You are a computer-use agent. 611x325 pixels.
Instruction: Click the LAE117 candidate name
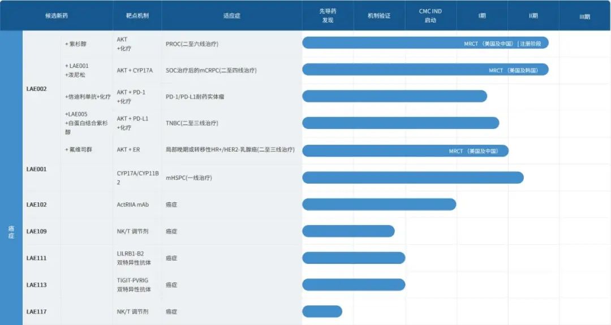tap(37, 311)
